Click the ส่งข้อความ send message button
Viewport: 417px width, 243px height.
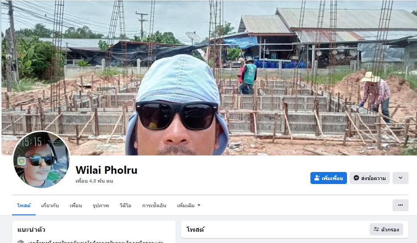pyautogui.click(x=369, y=178)
